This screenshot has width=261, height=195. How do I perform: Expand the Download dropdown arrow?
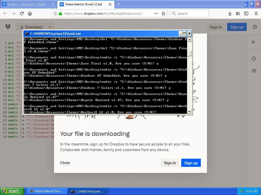(50, 27)
